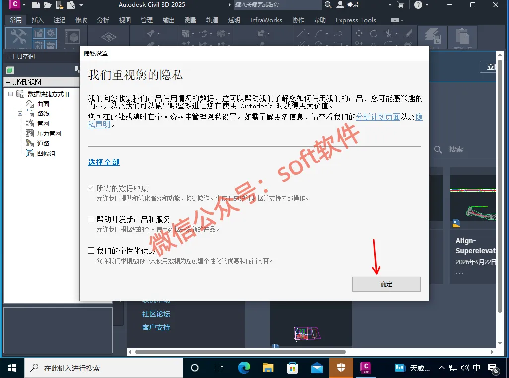Open the Express Tools ribbon tab
This screenshot has height=378, width=509.
tap(356, 20)
